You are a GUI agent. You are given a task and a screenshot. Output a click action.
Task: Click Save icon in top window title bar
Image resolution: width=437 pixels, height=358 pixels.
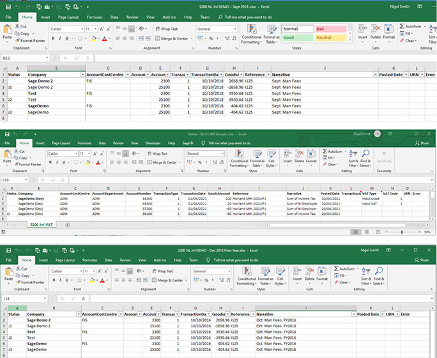click(x=8, y=6)
